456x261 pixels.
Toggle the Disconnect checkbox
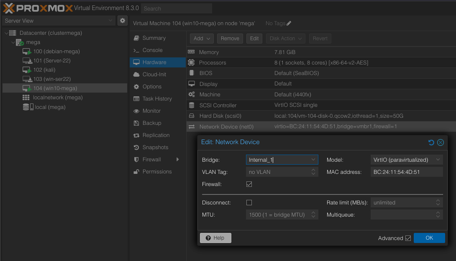[x=249, y=202]
